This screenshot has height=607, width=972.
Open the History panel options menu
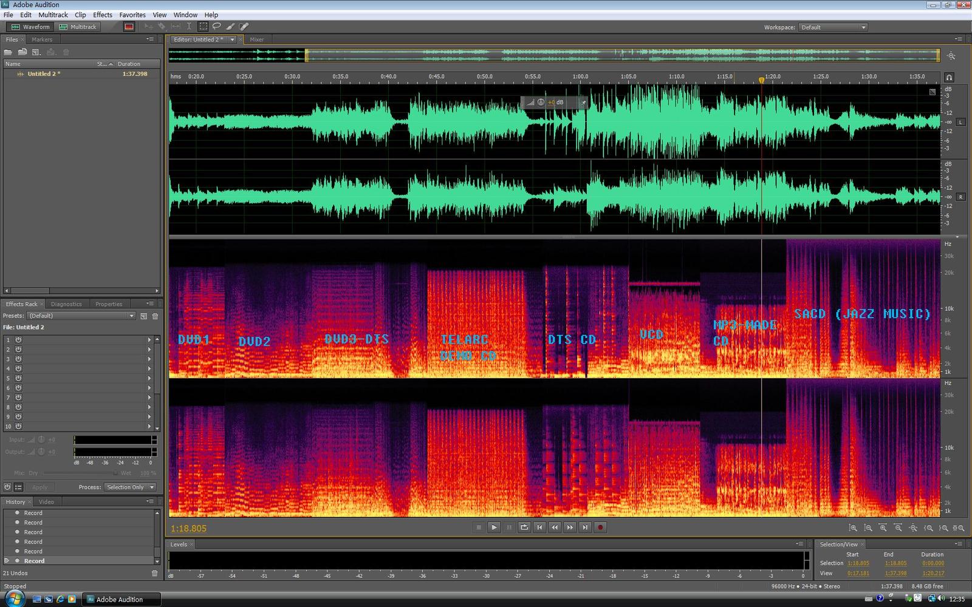coord(149,501)
